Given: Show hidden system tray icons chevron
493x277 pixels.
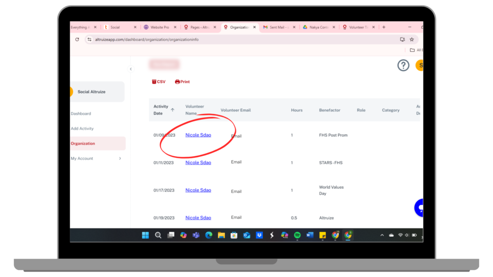Looking at the screenshot, I should point(382,235).
